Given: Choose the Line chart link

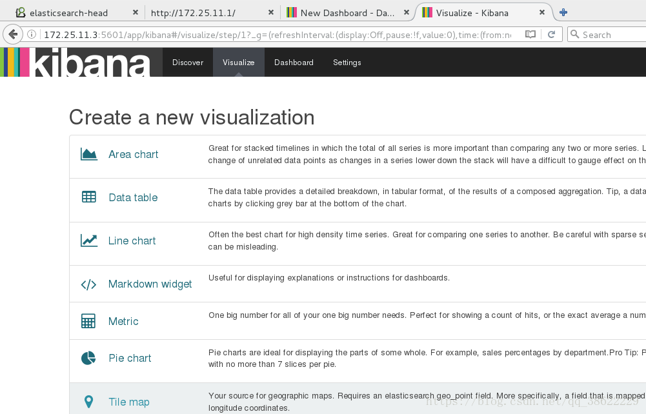Looking at the screenshot, I should pos(132,241).
